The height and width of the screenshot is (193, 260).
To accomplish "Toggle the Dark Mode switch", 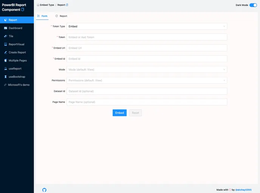I will [x=253, y=5].
